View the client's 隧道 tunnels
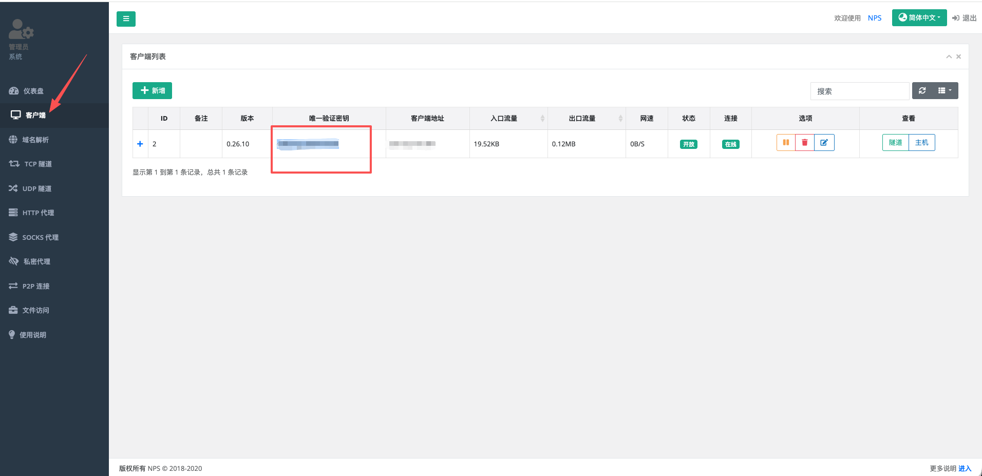The width and height of the screenshot is (982, 476). click(x=895, y=143)
